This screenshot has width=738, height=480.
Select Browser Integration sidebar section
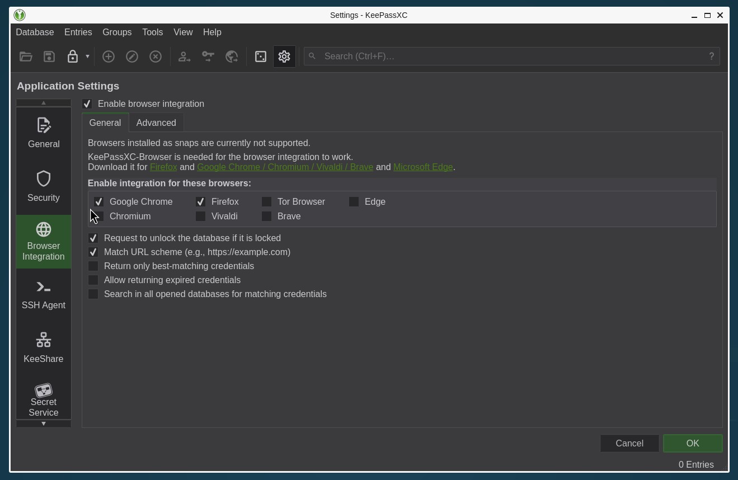click(44, 242)
